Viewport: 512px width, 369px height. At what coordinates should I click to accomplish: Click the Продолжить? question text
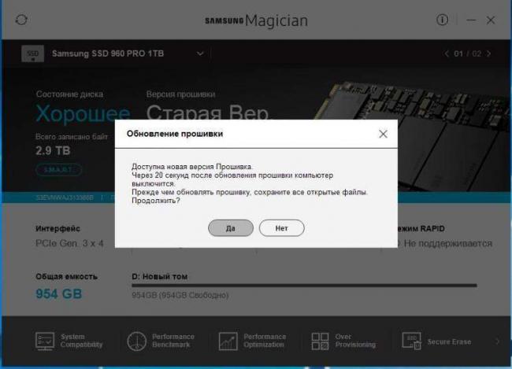156,201
